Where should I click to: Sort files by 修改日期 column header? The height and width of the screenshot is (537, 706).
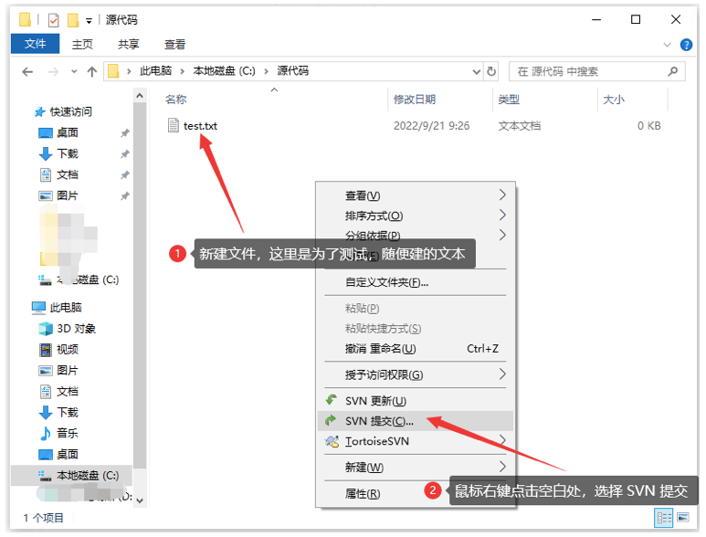415,100
